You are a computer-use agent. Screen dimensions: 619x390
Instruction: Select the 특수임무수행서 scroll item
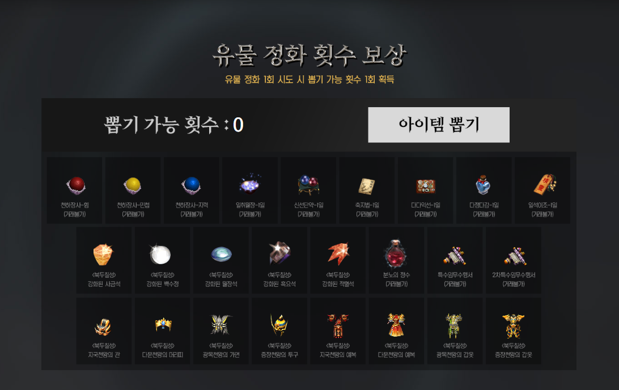point(455,256)
